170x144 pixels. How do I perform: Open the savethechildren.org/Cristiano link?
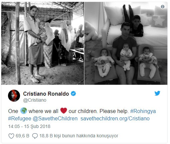(x=115, y=118)
